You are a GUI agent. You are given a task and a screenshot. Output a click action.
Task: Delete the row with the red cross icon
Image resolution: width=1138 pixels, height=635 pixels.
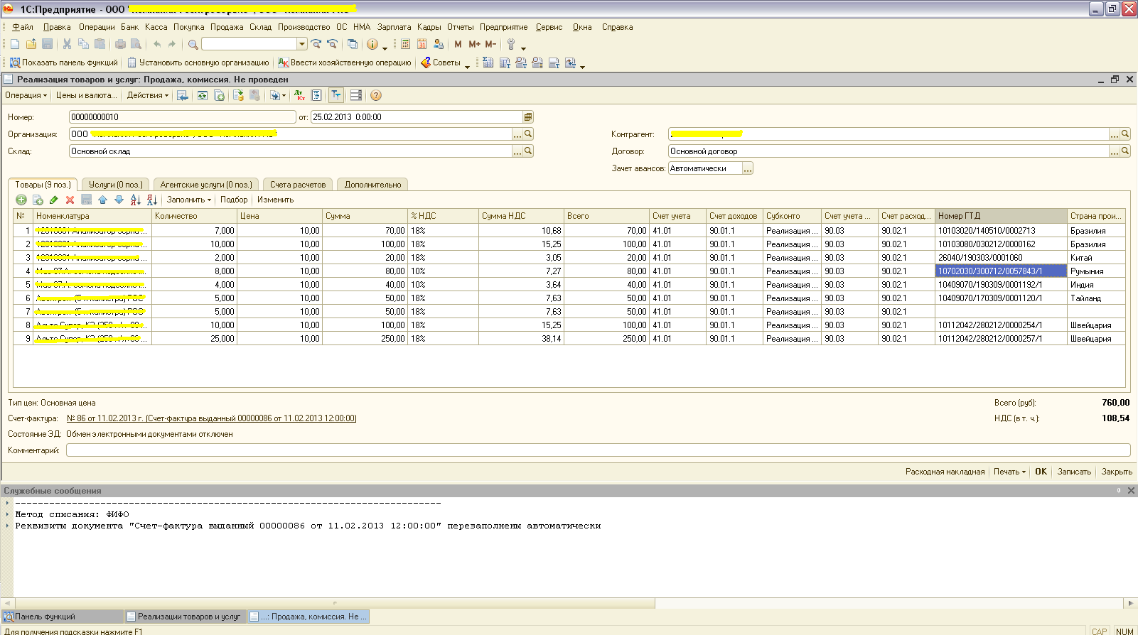[70, 200]
